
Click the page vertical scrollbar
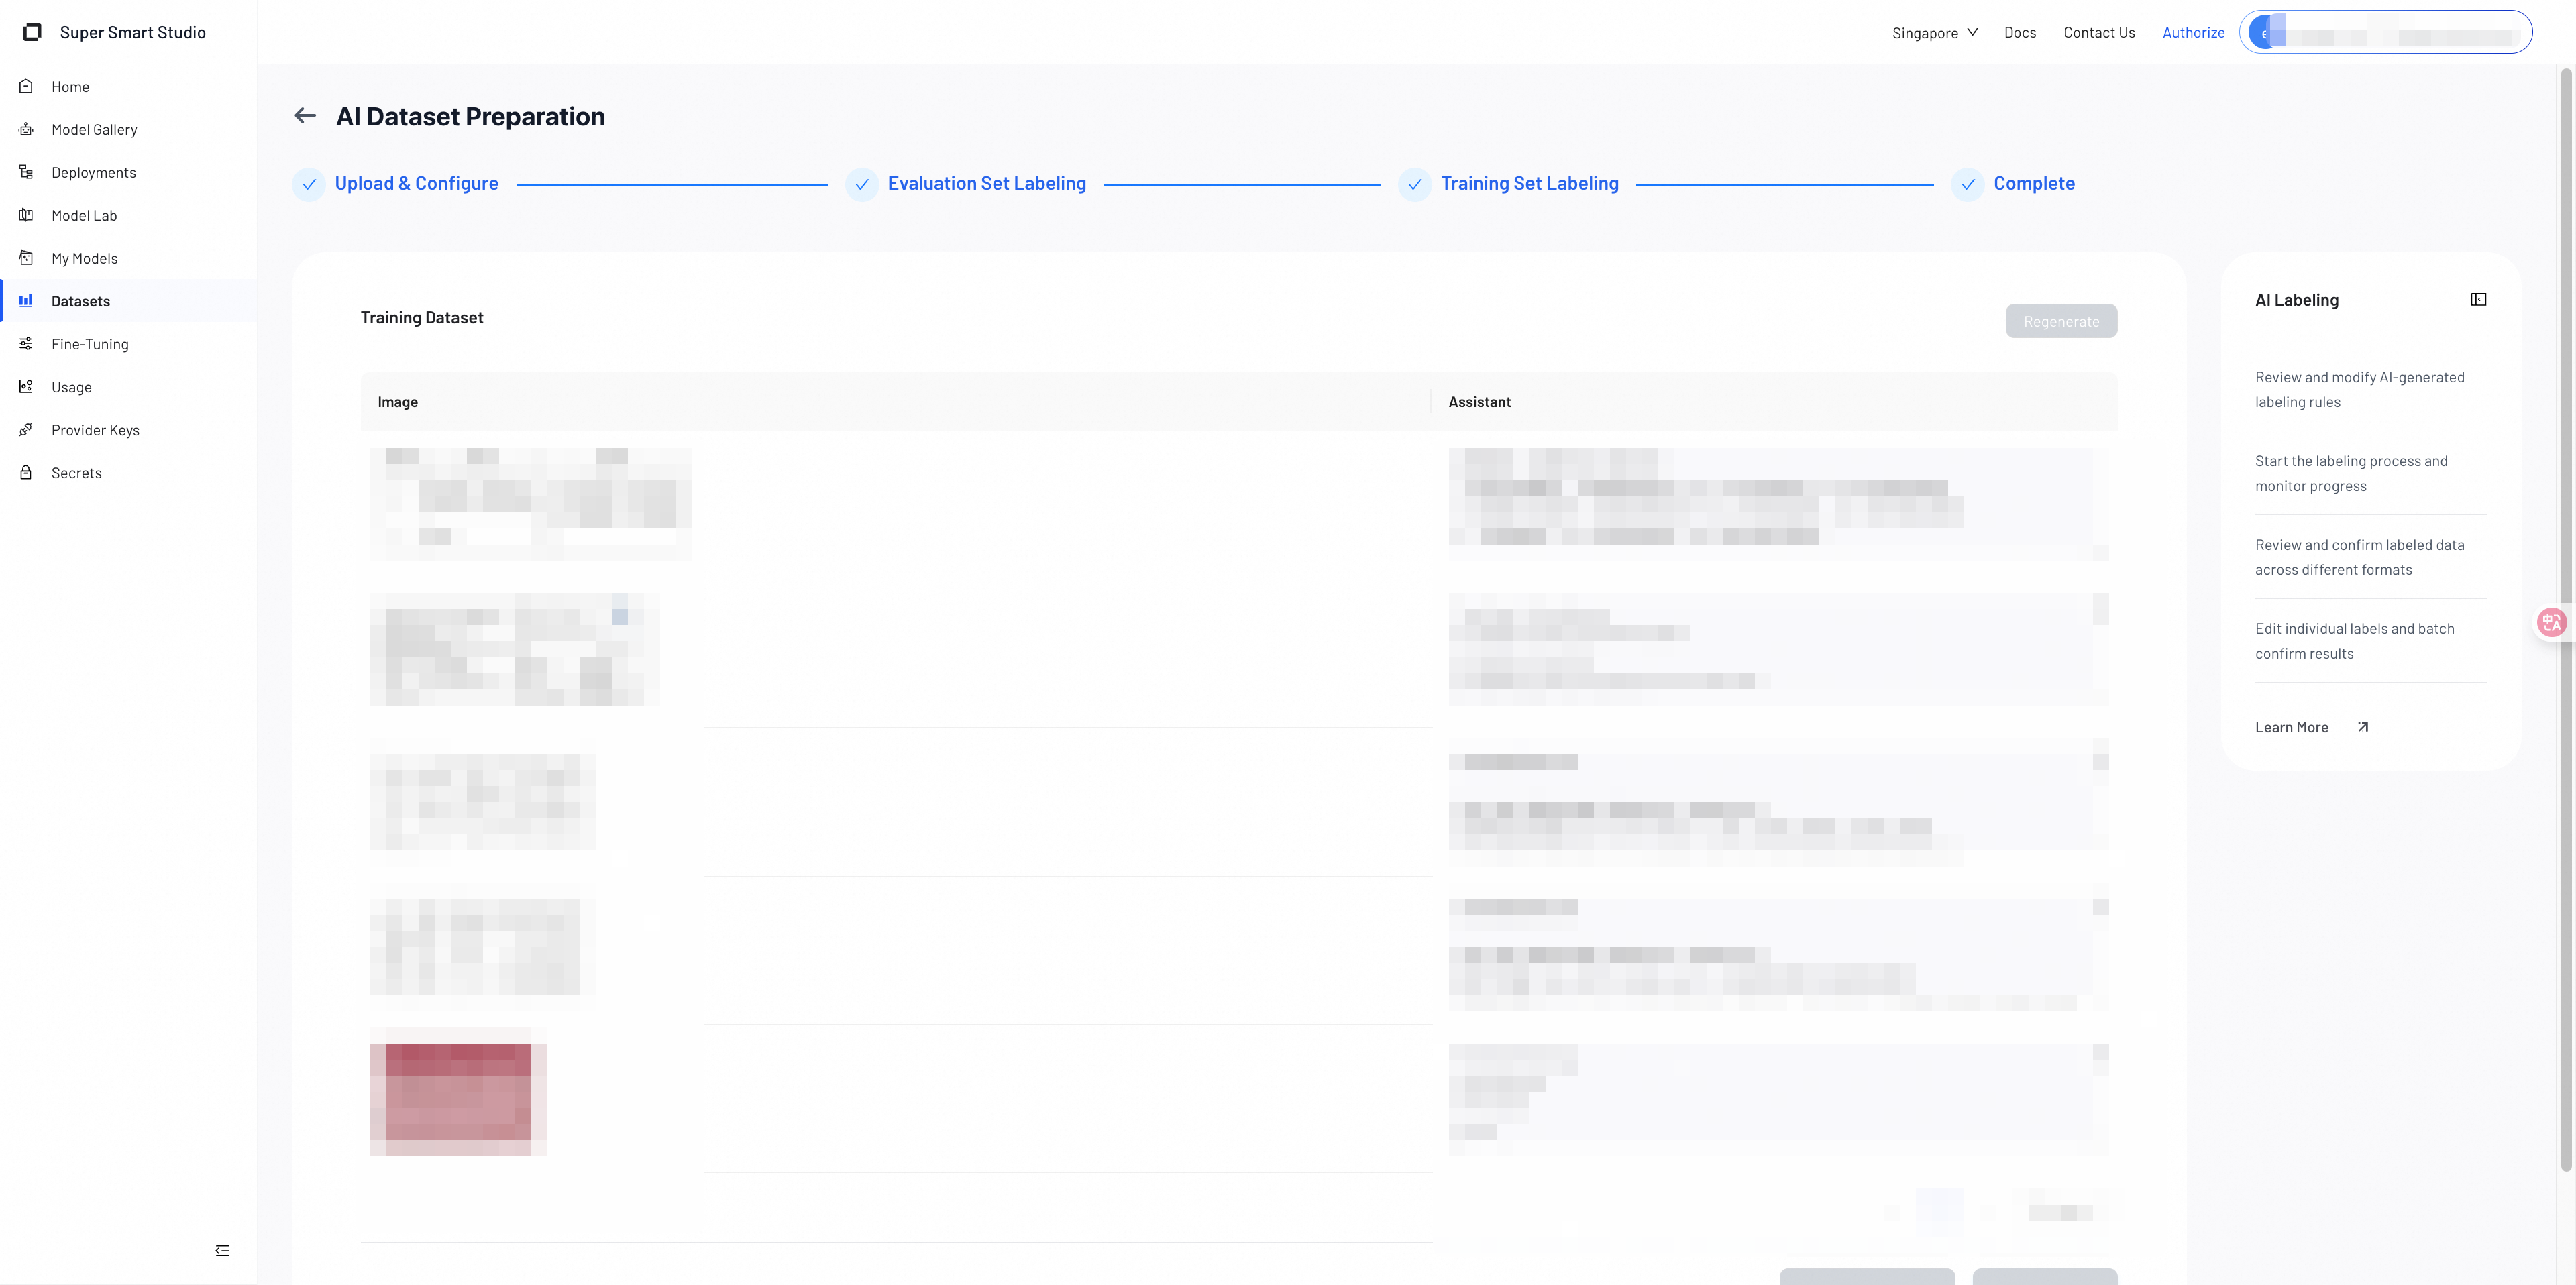(x=2566, y=620)
